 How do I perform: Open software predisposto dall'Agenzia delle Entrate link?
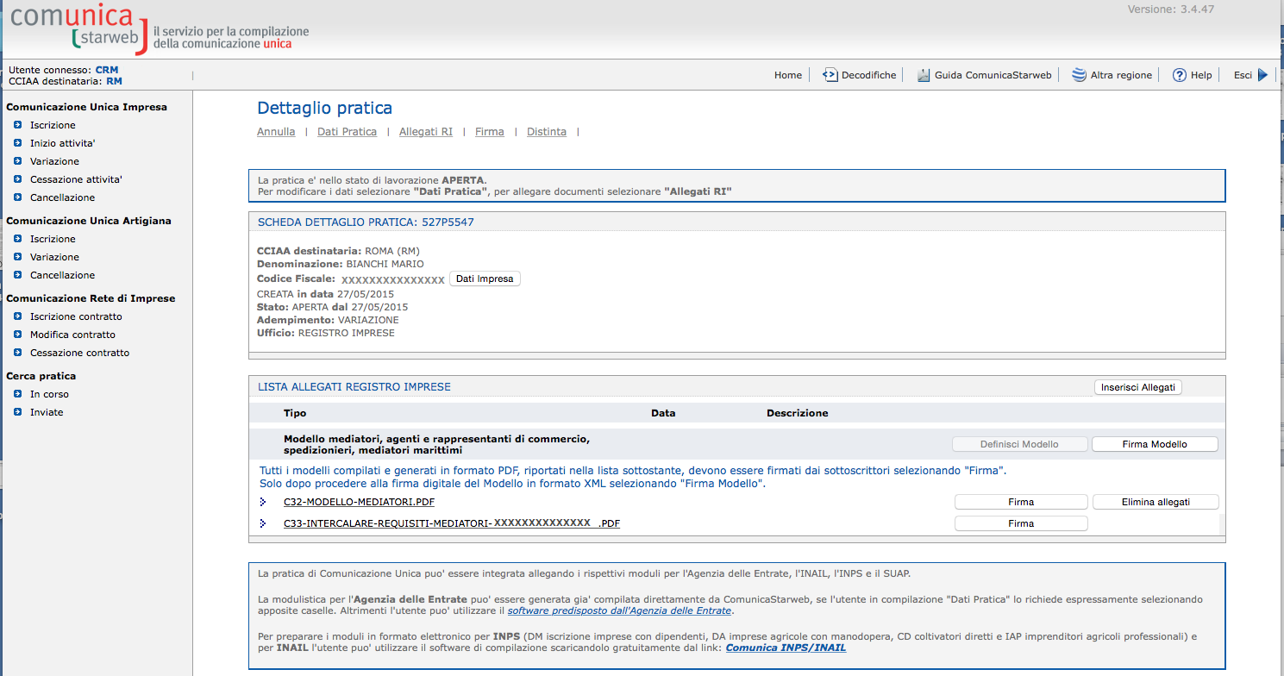619,610
